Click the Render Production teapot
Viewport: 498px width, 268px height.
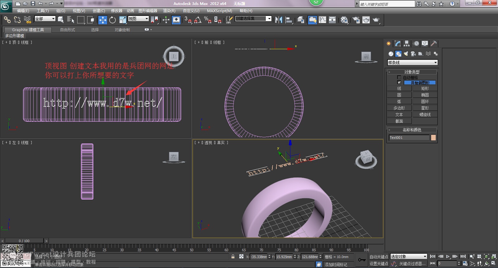[x=376, y=20]
